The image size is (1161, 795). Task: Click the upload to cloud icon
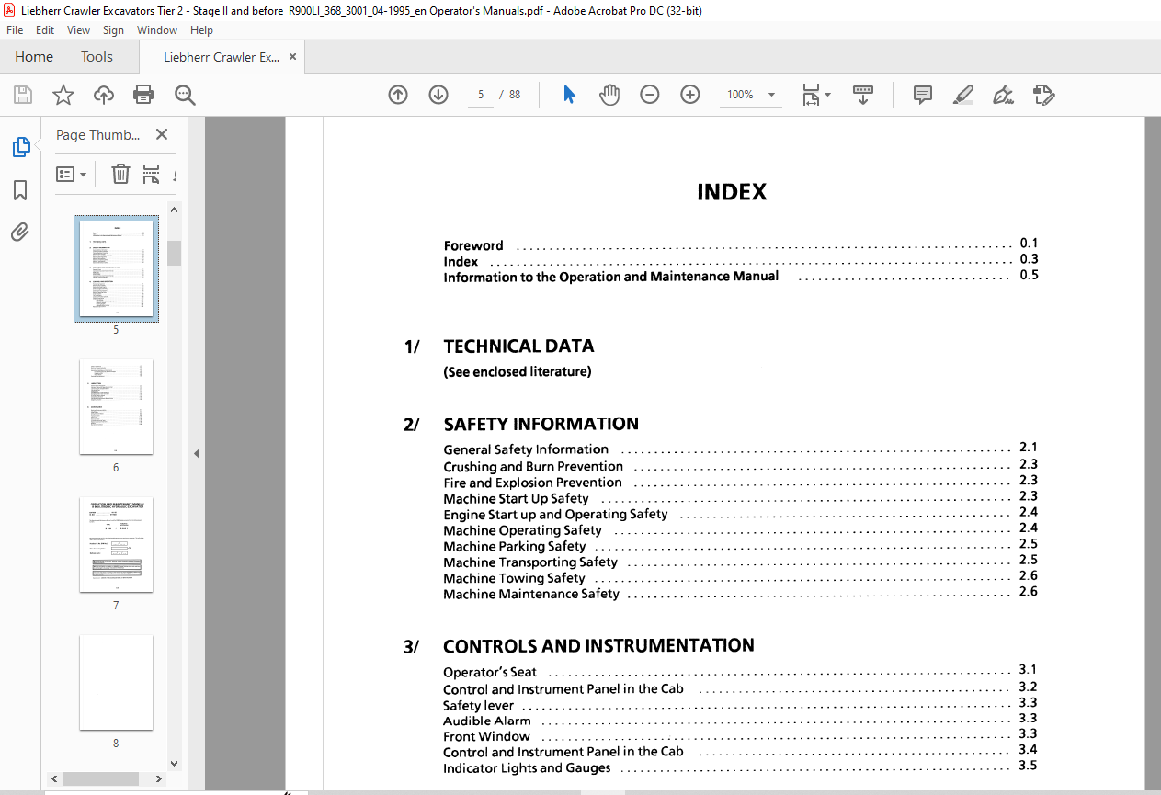104,95
